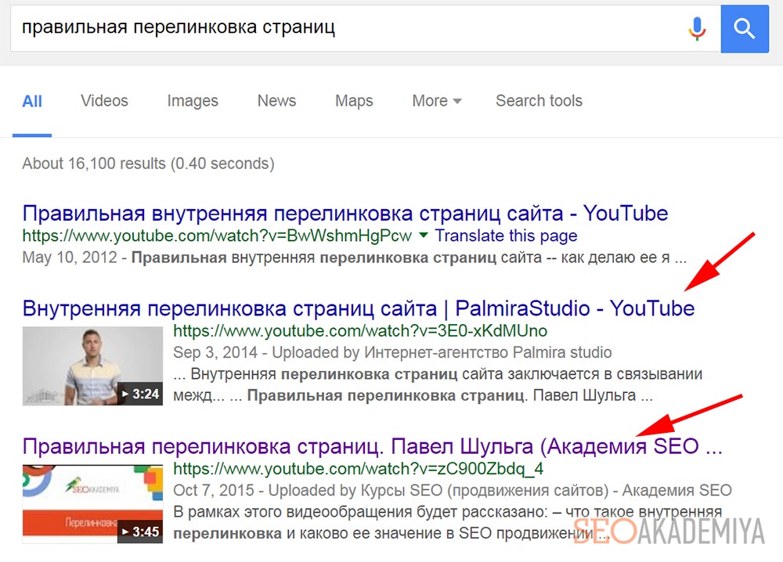Open the PalmiraStudio YouTube result title
Viewport: 783px width, 562px height.
pos(358,308)
